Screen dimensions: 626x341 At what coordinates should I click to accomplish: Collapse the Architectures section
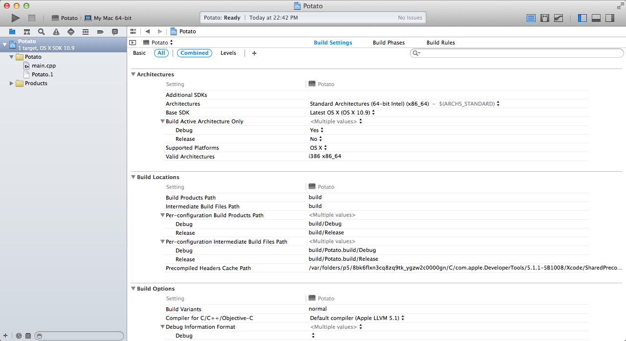(x=133, y=74)
